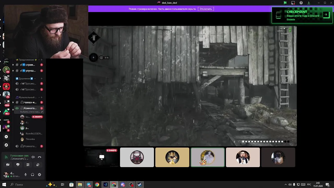
Task: Open Steam from the taskbar
Action: click(x=140, y=185)
